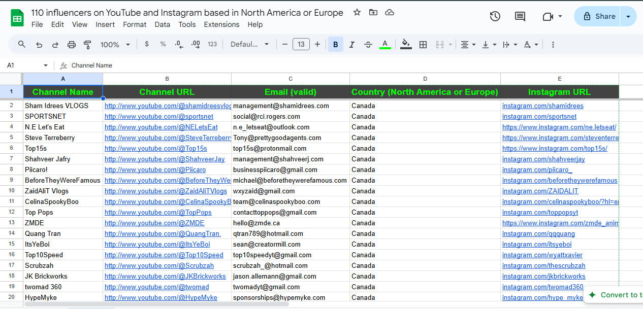Image resolution: width=643 pixels, height=309 pixels.
Task: Expand the font family dropdown
Action: [x=249, y=45]
